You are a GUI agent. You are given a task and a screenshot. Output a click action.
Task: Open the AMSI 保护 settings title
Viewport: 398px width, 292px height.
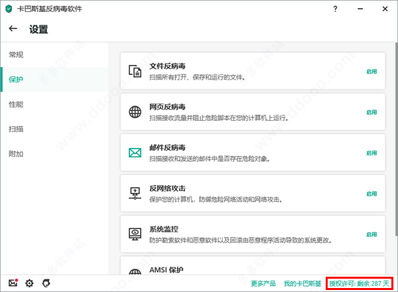pyautogui.click(x=166, y=269)
